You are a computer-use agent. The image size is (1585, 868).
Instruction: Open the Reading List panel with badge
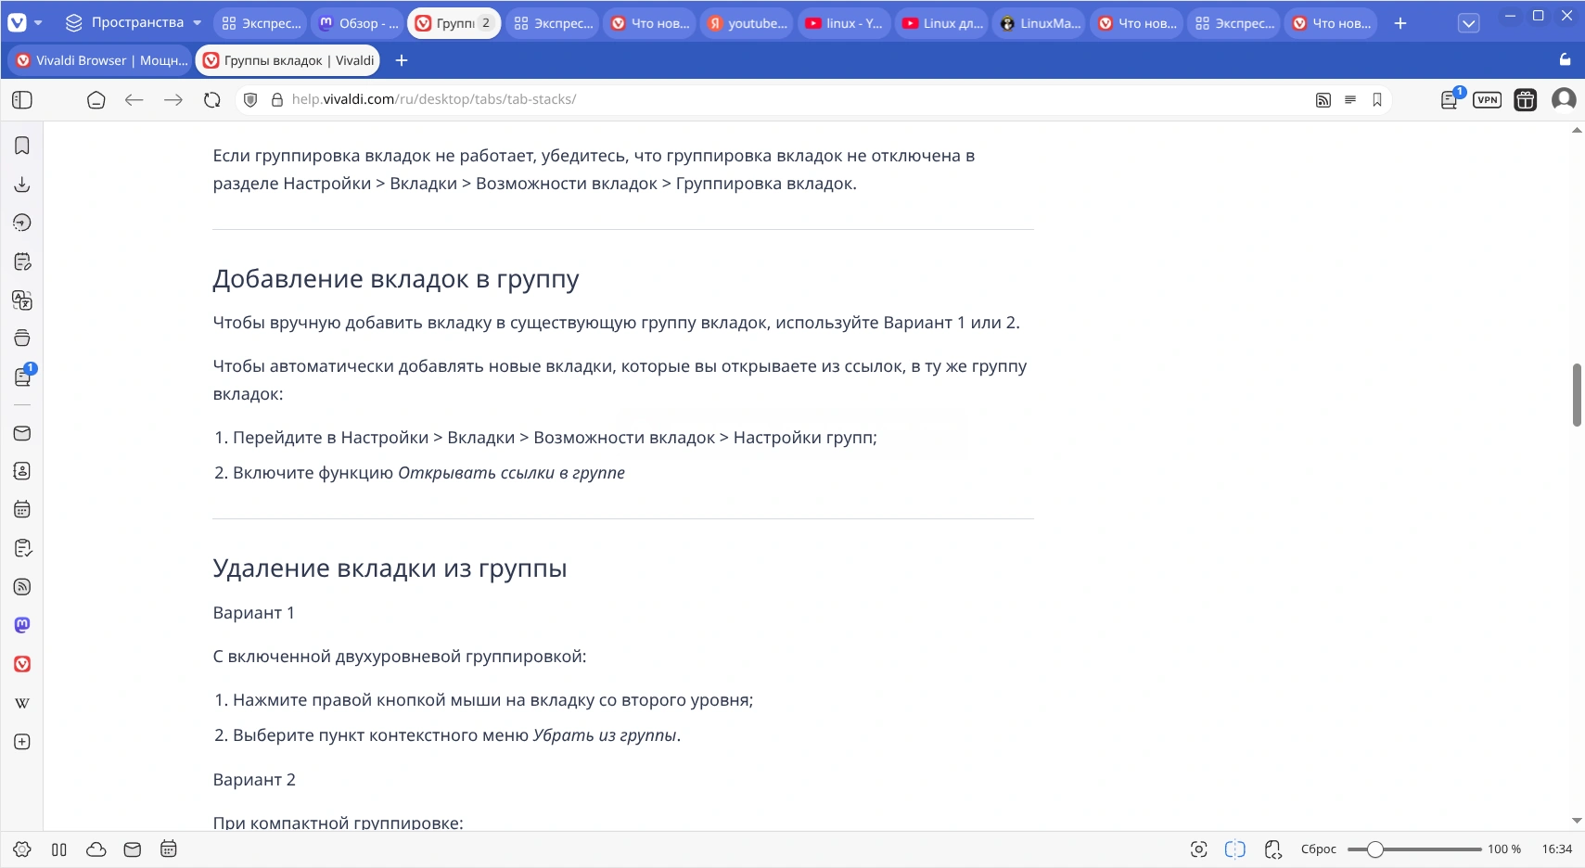coord(21,377)
